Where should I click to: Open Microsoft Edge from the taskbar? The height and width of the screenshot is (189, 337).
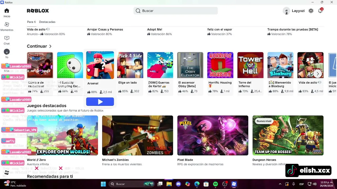tap(197, 184)
